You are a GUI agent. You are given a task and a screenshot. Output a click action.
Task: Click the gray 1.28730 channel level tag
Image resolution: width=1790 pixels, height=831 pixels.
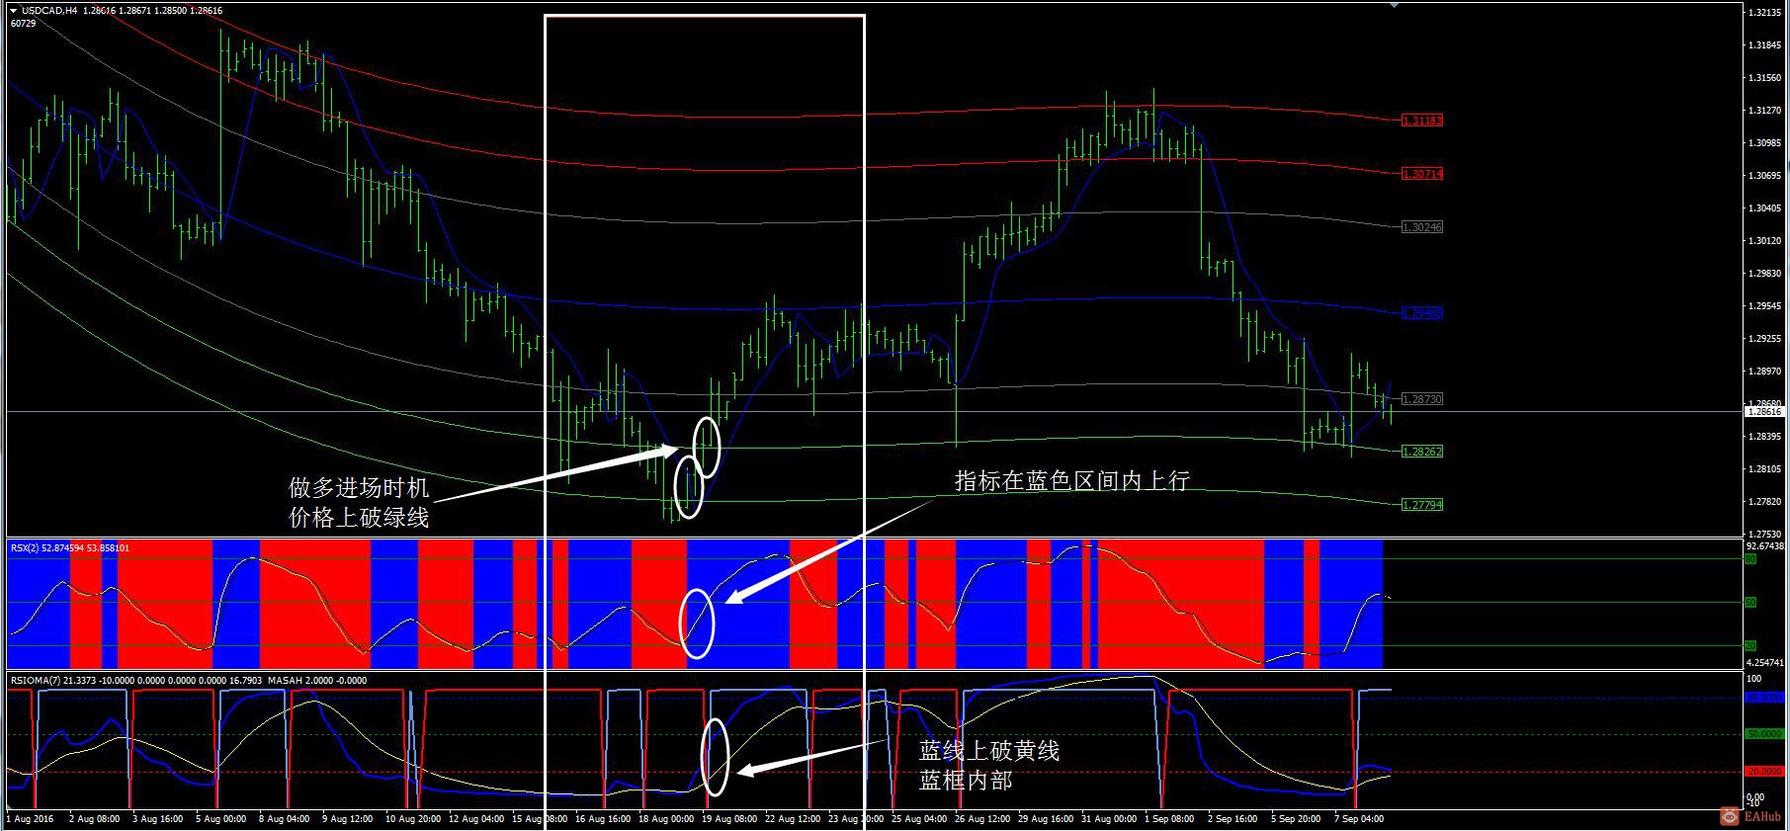coord(1422,399)
